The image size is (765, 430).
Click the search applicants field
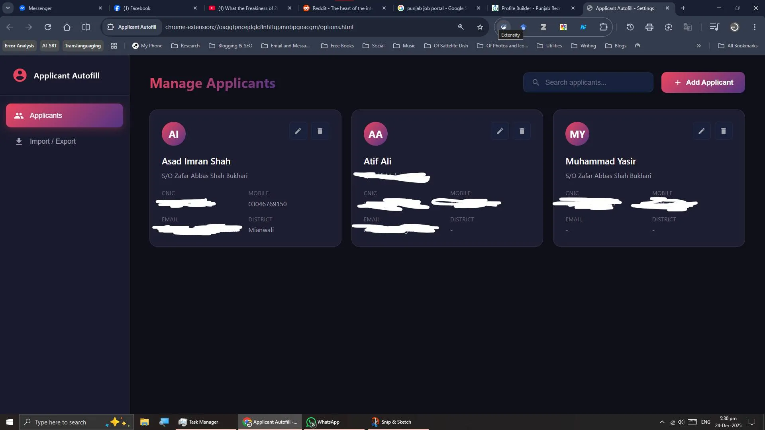coord(588,82)
